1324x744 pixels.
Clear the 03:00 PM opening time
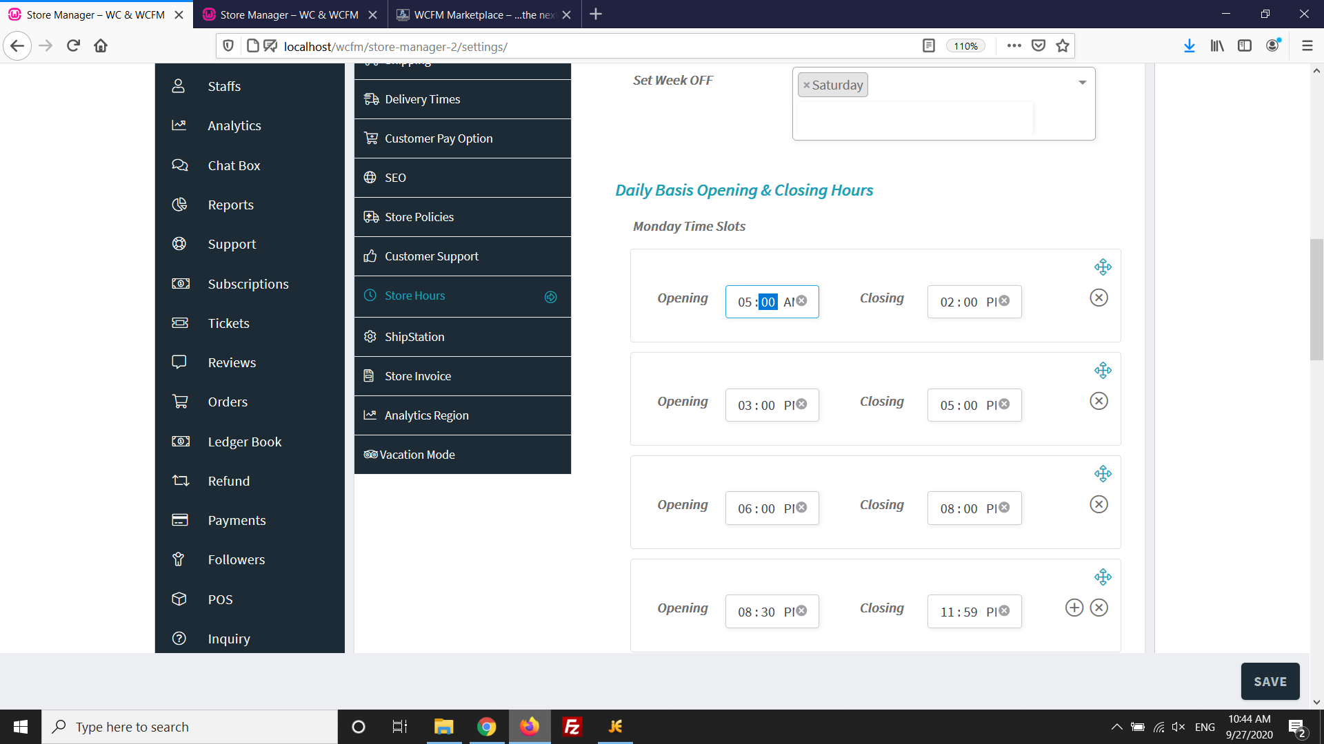pyautogui.click(x=801, y=404)
